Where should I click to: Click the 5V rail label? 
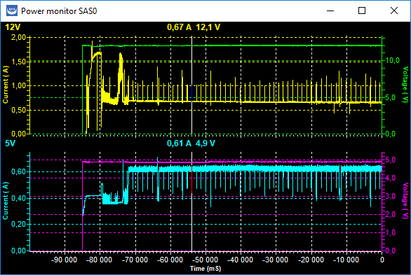tap(11, 143)
